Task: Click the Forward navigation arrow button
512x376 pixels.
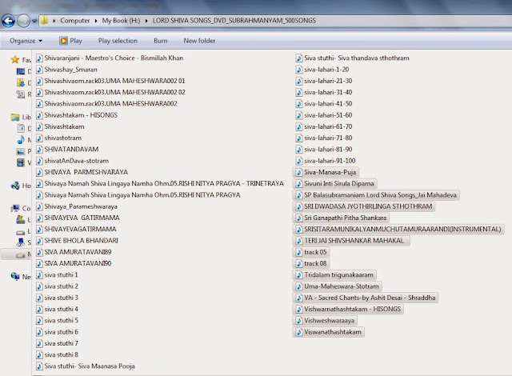Action: coord(23,21)
